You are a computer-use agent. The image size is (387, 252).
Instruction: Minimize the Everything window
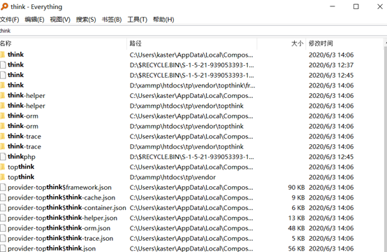coord(333,7)
